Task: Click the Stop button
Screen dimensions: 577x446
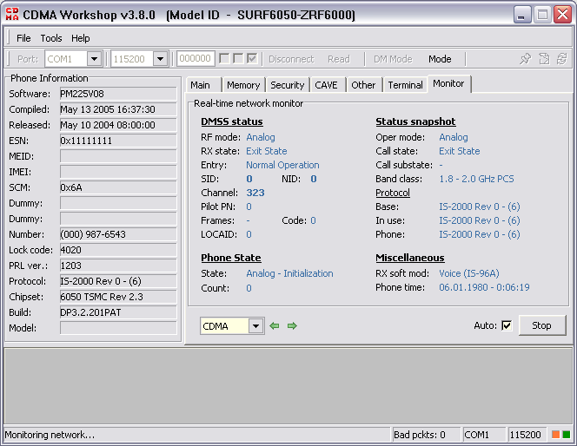Action: (x=541, y=325)
